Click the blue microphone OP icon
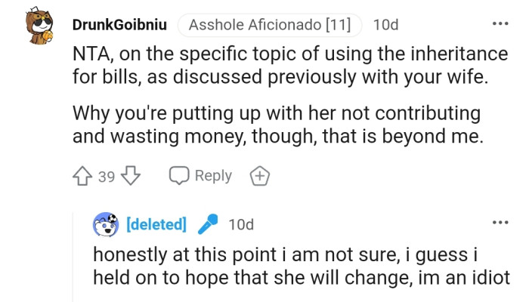Screen dimensions: 529x302 [207, 224]
